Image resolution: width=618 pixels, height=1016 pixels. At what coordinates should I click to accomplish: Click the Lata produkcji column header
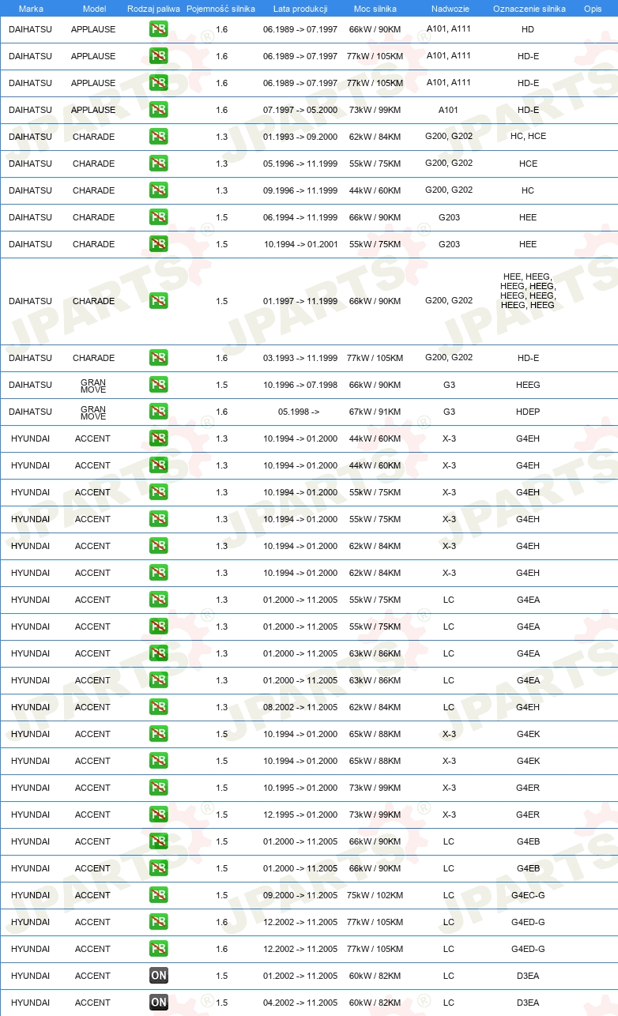tap(300, 8)
